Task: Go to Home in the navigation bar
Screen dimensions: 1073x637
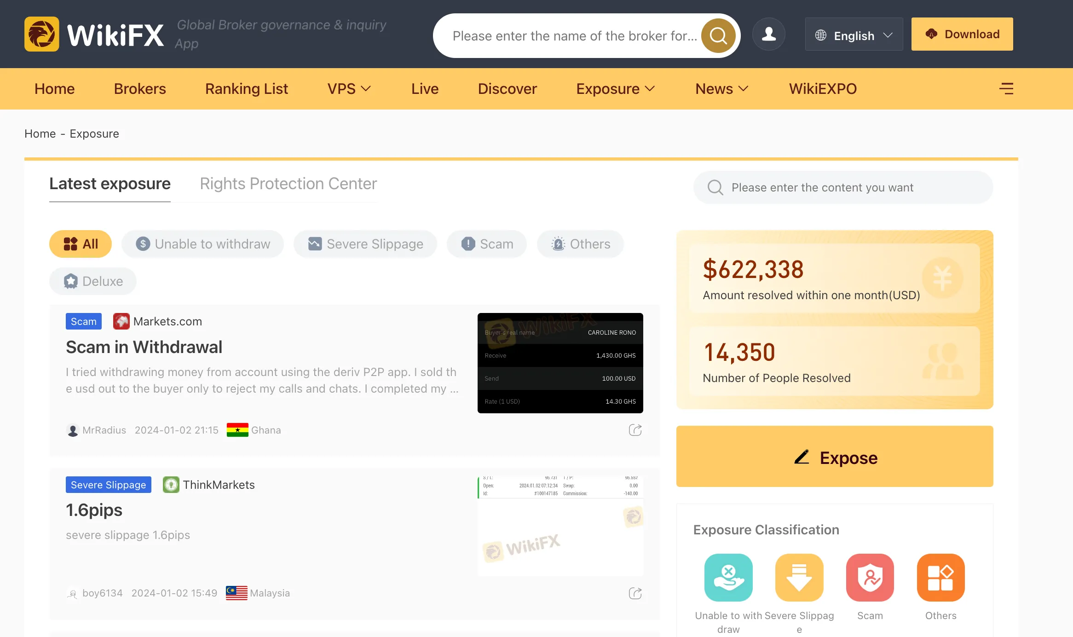Action: click(54, 89)
